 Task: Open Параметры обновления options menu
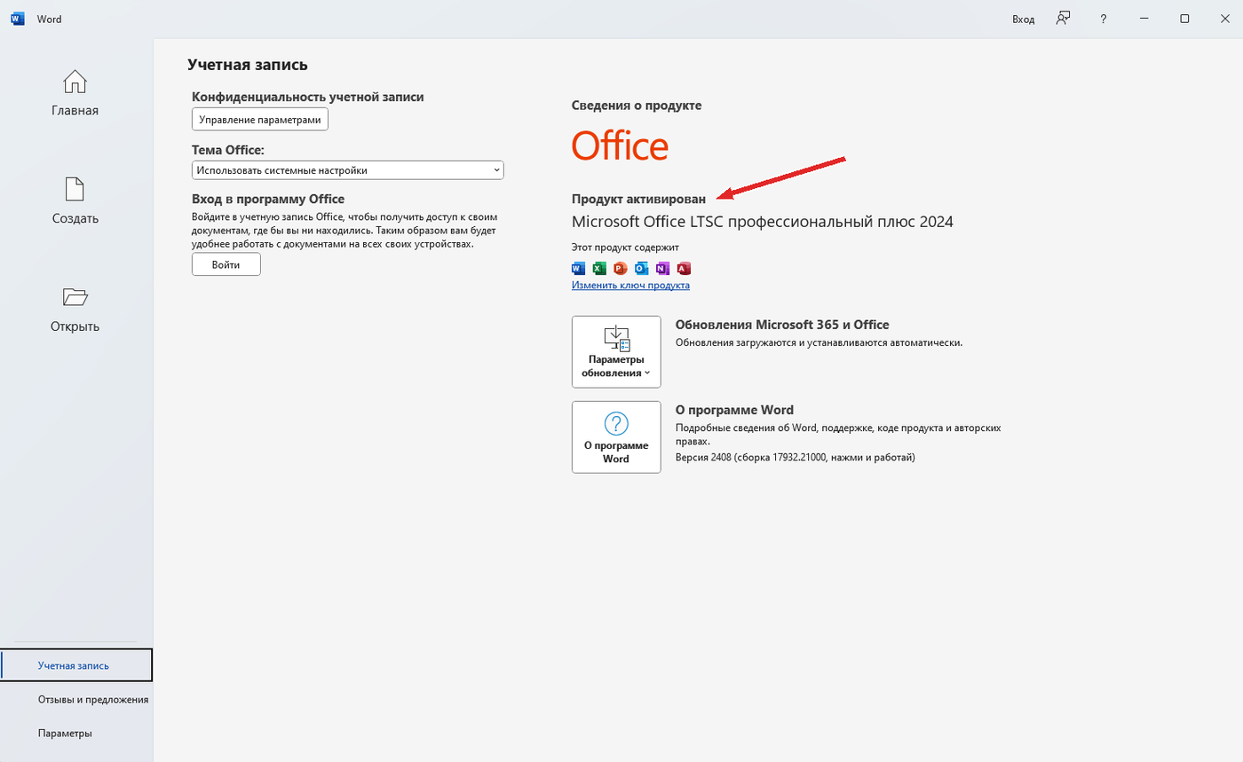coord(616,352)
